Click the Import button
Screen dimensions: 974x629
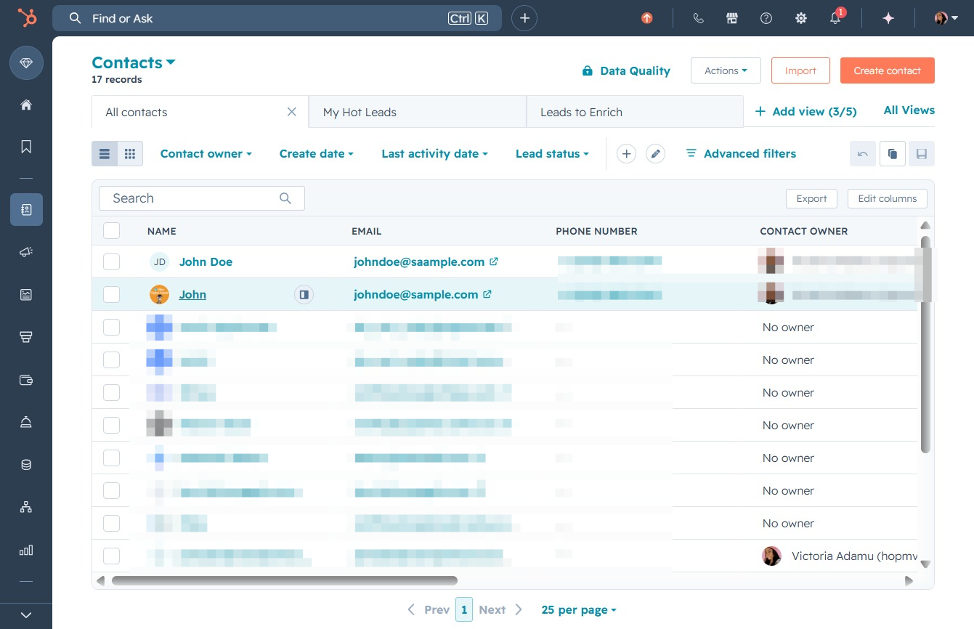tap(800, 70)
